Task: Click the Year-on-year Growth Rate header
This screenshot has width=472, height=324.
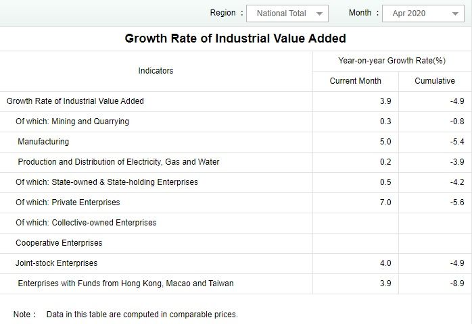Action: [392, 61]
